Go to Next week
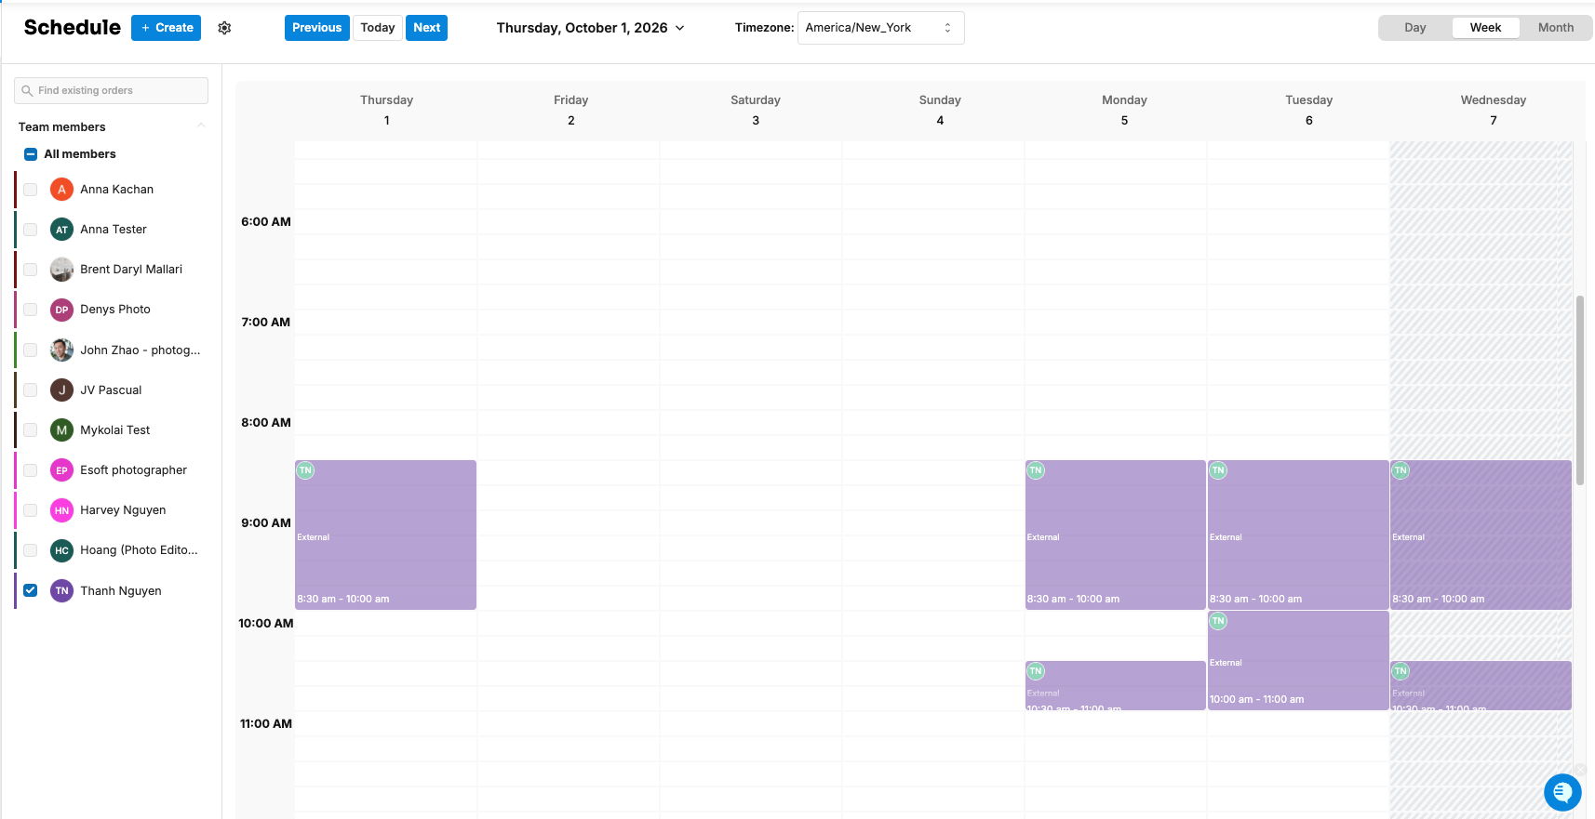The width and height of the screenshot is (1595, 819). point(427,28)
